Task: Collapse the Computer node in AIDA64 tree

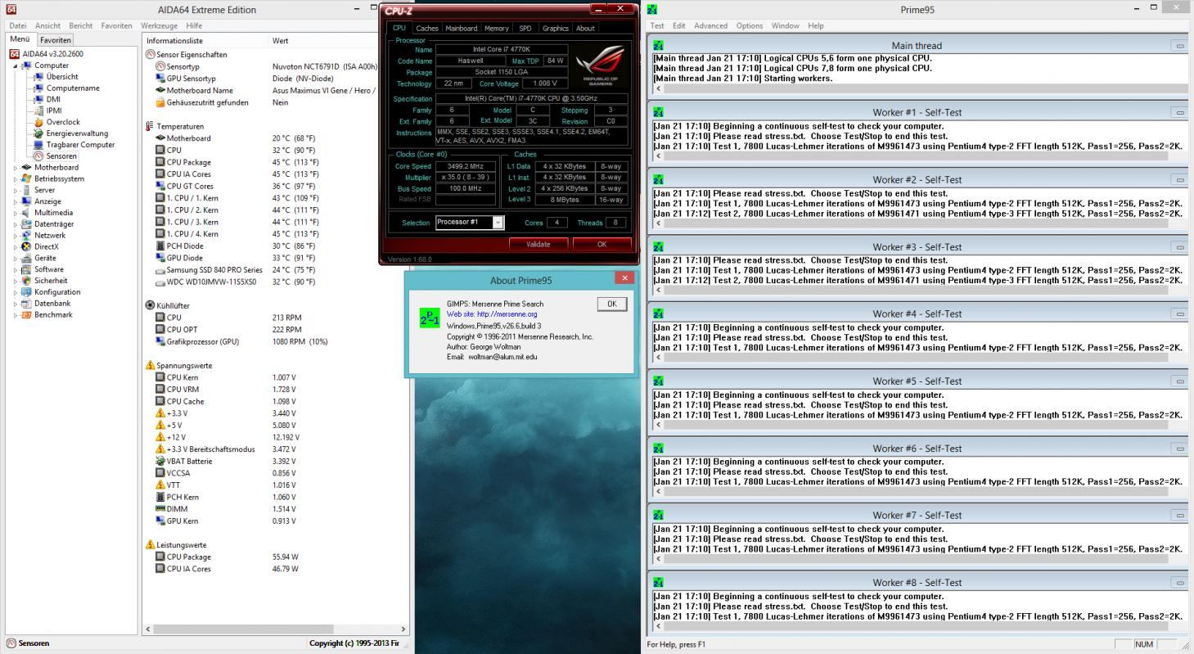Action: point(16,65)
